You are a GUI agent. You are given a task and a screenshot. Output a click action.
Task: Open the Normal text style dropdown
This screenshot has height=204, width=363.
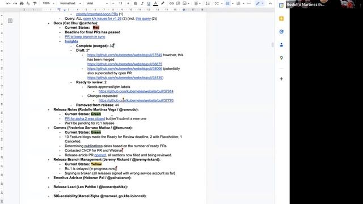(x=70, y=3)
